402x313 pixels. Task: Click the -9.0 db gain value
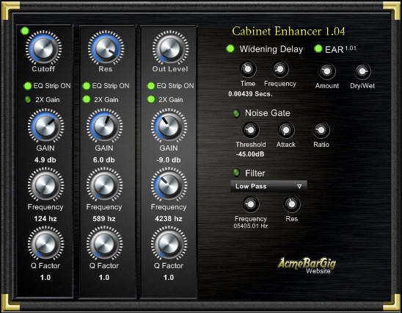tap(169, 160)
